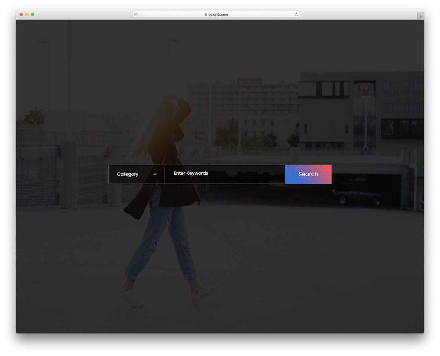440x356 pixels.
Task: Open the Category dropdown
Action: point(136,174)
